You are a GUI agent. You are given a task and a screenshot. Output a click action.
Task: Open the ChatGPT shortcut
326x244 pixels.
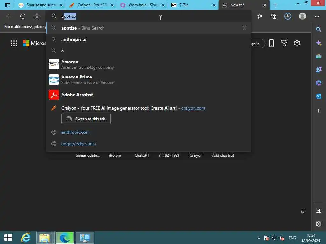tap(142, 155)
